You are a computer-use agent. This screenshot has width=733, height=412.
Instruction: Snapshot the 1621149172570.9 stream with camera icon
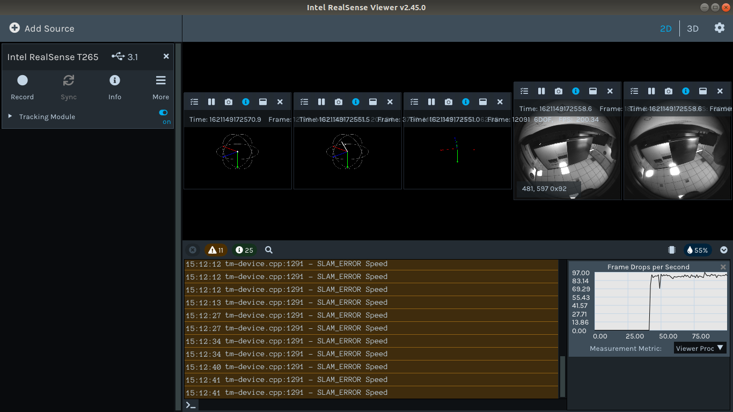229,102
